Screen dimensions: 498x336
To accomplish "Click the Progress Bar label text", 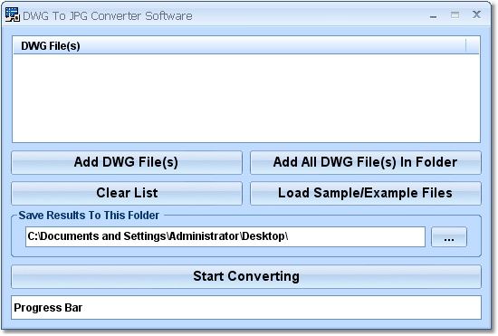I will pos(48,307).
